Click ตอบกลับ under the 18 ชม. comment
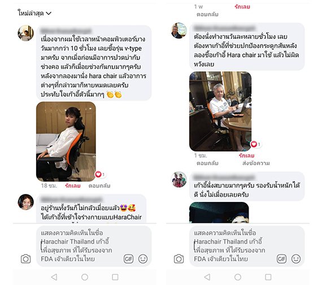Screen dimensions: 322x285 (x=99, y=185)
